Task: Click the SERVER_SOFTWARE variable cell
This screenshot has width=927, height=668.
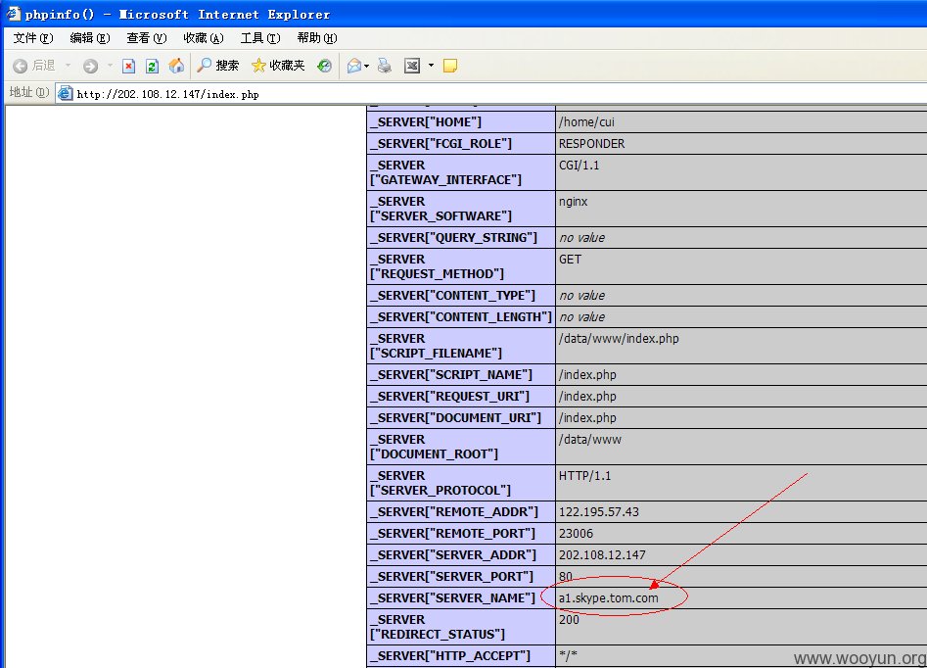Action: coord(460,209)
